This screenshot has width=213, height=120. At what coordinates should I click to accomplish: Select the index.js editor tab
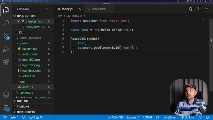click(67, 9)
